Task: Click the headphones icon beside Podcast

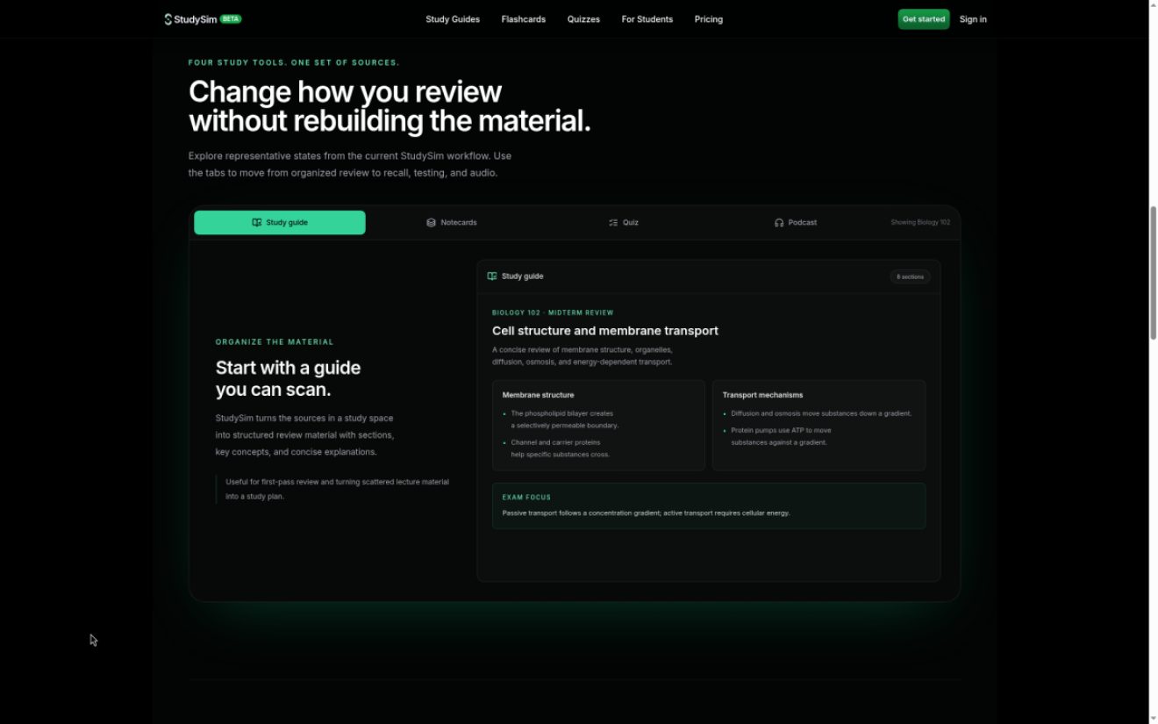Action: click(x=779, y=223)
